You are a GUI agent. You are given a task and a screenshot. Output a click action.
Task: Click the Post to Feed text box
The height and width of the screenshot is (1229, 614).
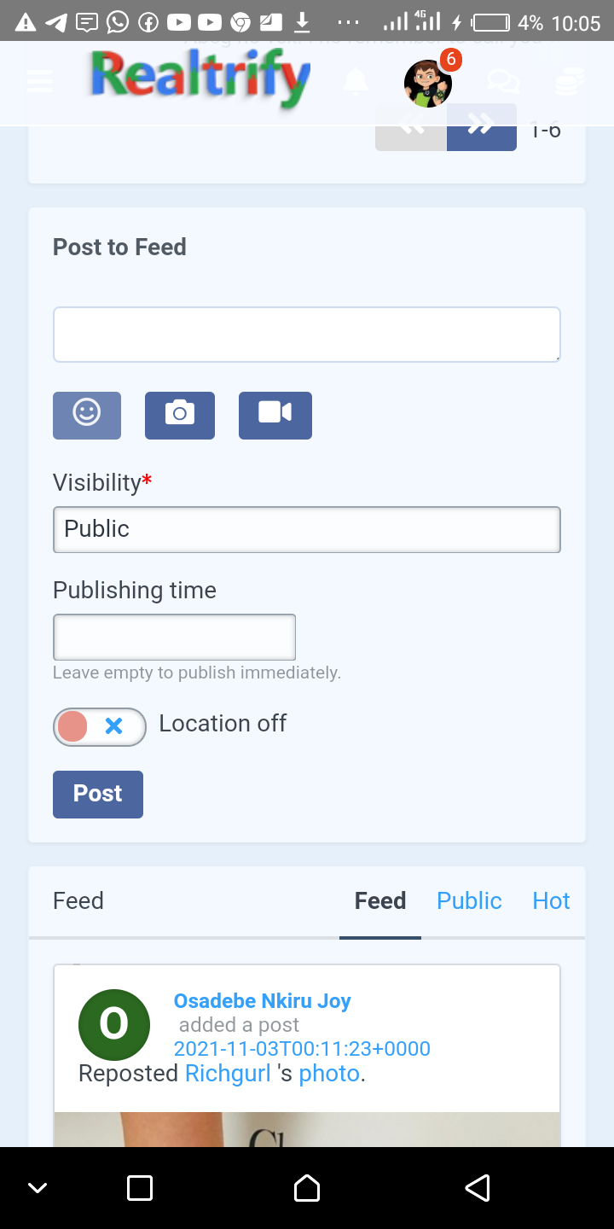coord(307,335)
